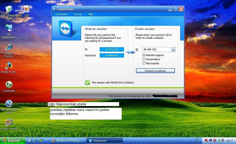Click the Create session heading
The height and width of the screenshot is (144, 236).
(x=145, y=29)
